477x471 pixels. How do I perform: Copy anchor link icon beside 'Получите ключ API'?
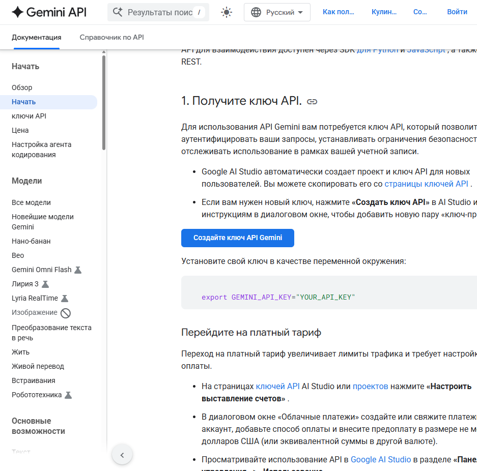(312, 102)
